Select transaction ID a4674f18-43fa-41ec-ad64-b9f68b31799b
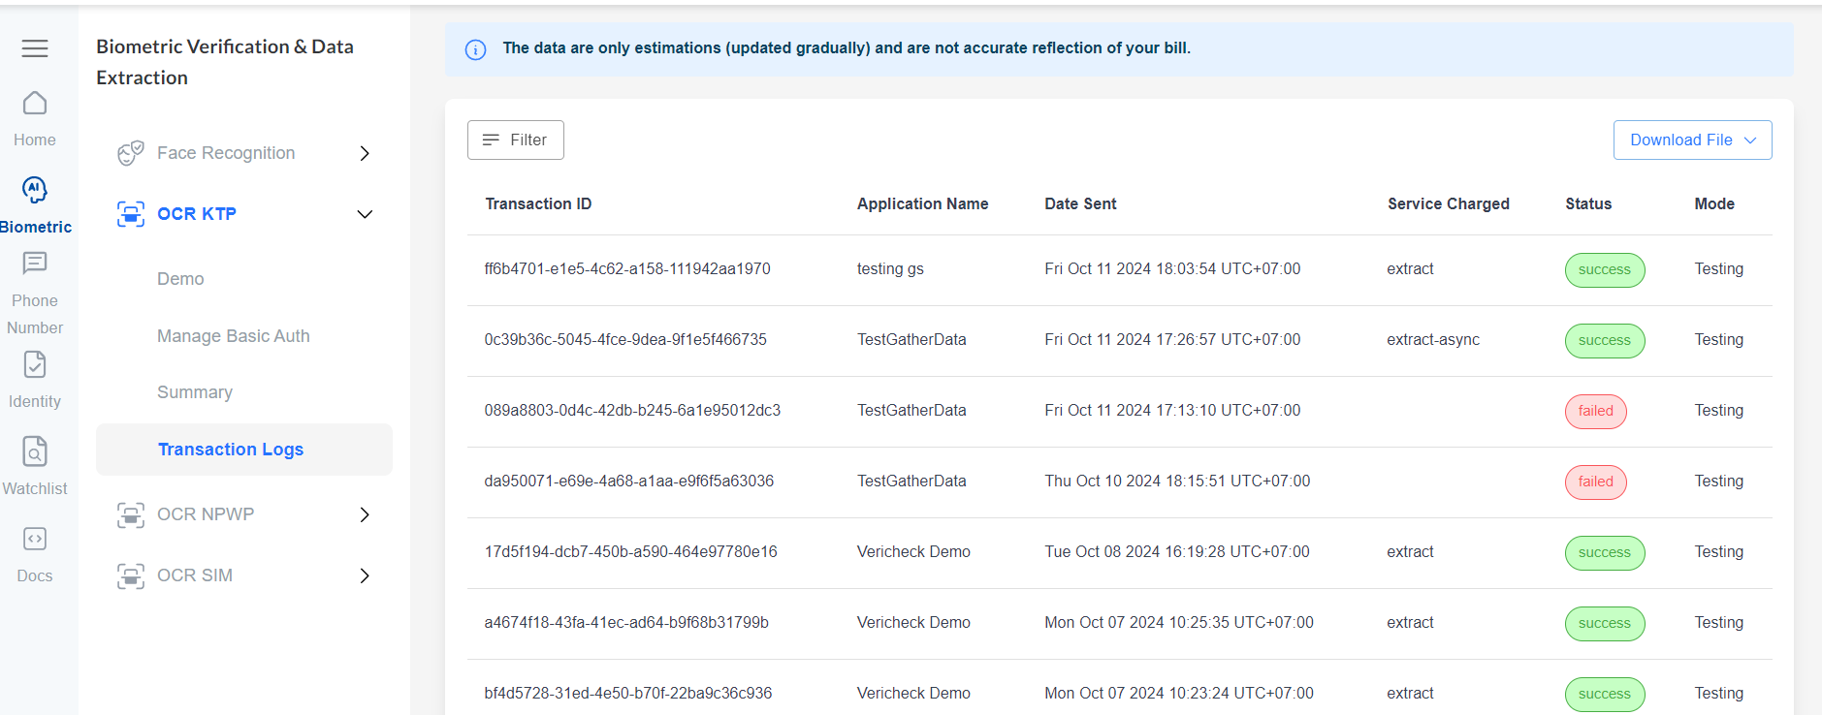1822x715 pixels. click(x=626, y=623)
